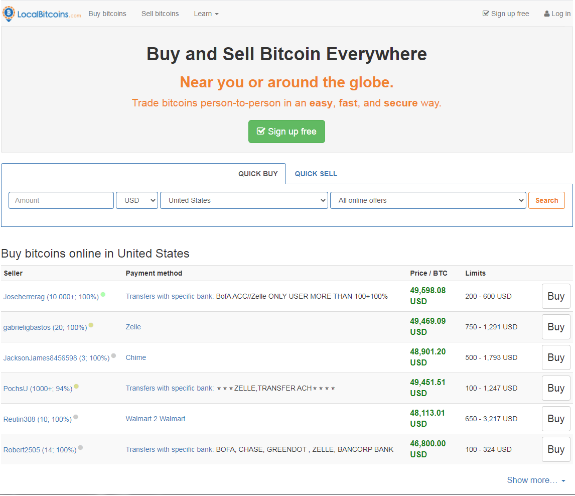This screenshot has height=496, width=575.
Task: Click the Seller column header
Action: pos(13,273)
